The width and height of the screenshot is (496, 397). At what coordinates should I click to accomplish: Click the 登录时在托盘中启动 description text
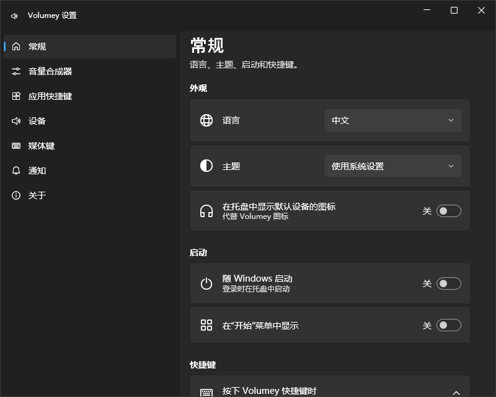coord(256,288)
